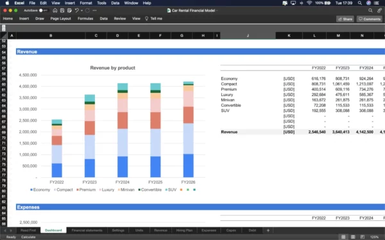Open the Apple menu
The height and width of the screenshot is (240, 385).
tap(7, 3)
